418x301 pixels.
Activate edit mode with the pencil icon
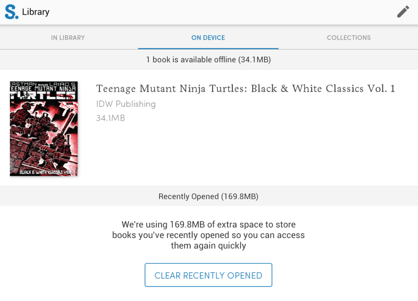pyautogui.click(x=403, y=12)
